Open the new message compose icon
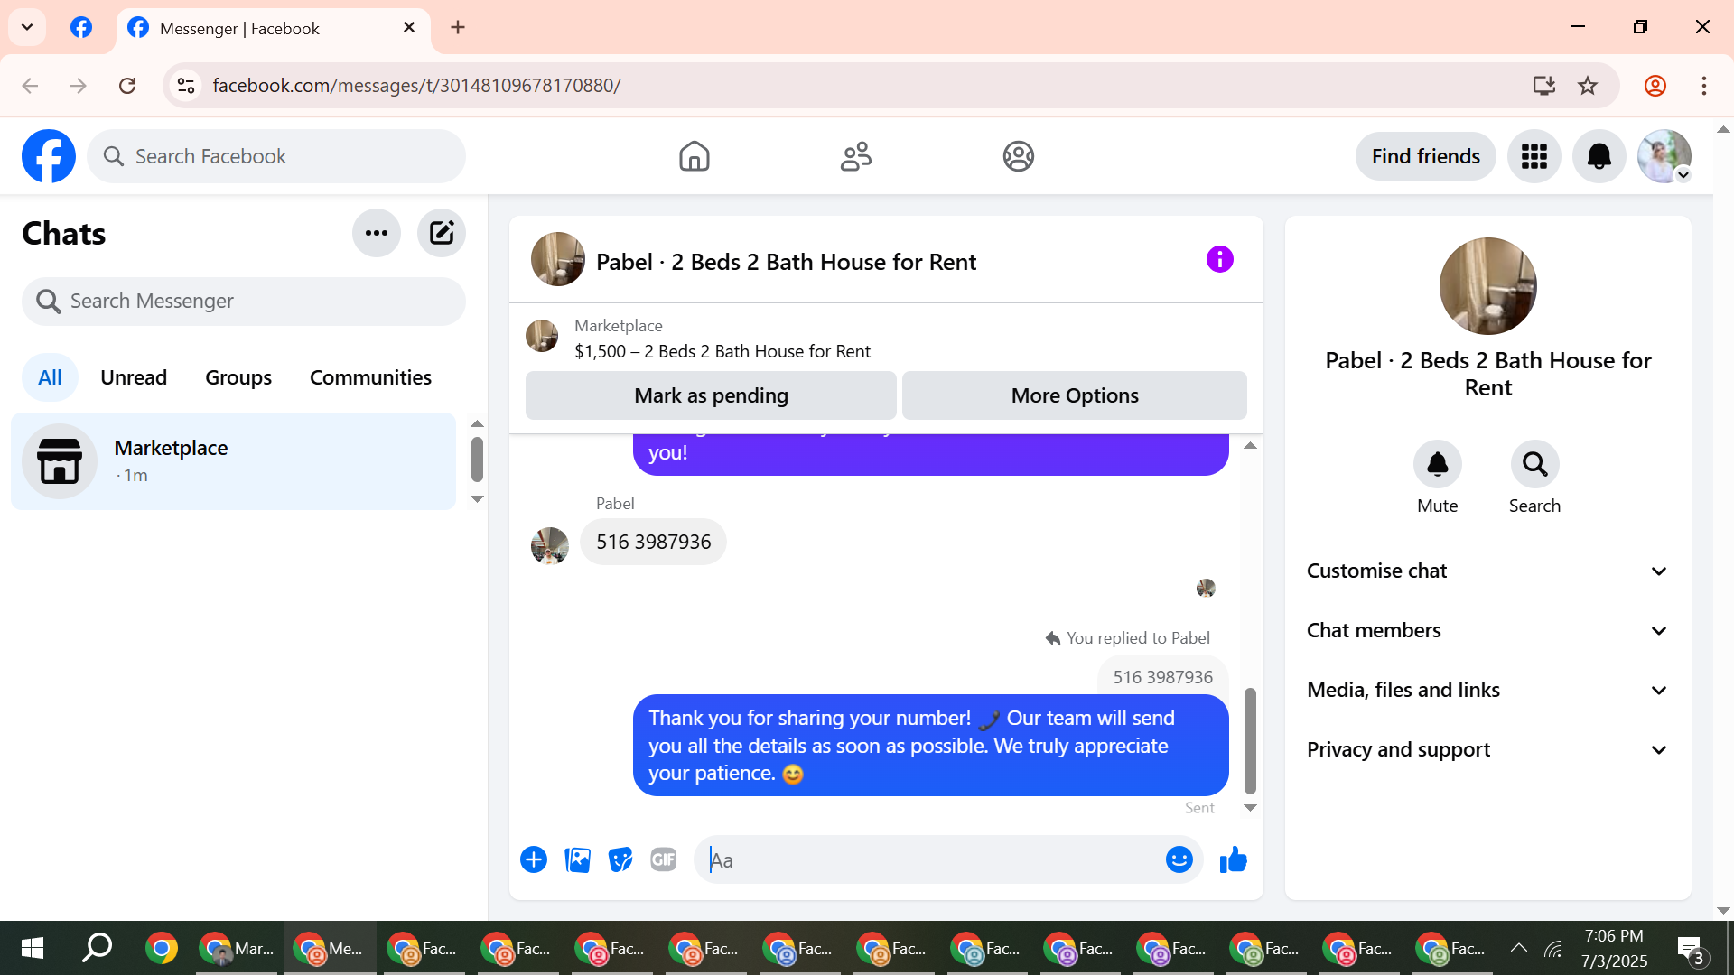Screen dimensions: 1734x975 coord(441,233)
